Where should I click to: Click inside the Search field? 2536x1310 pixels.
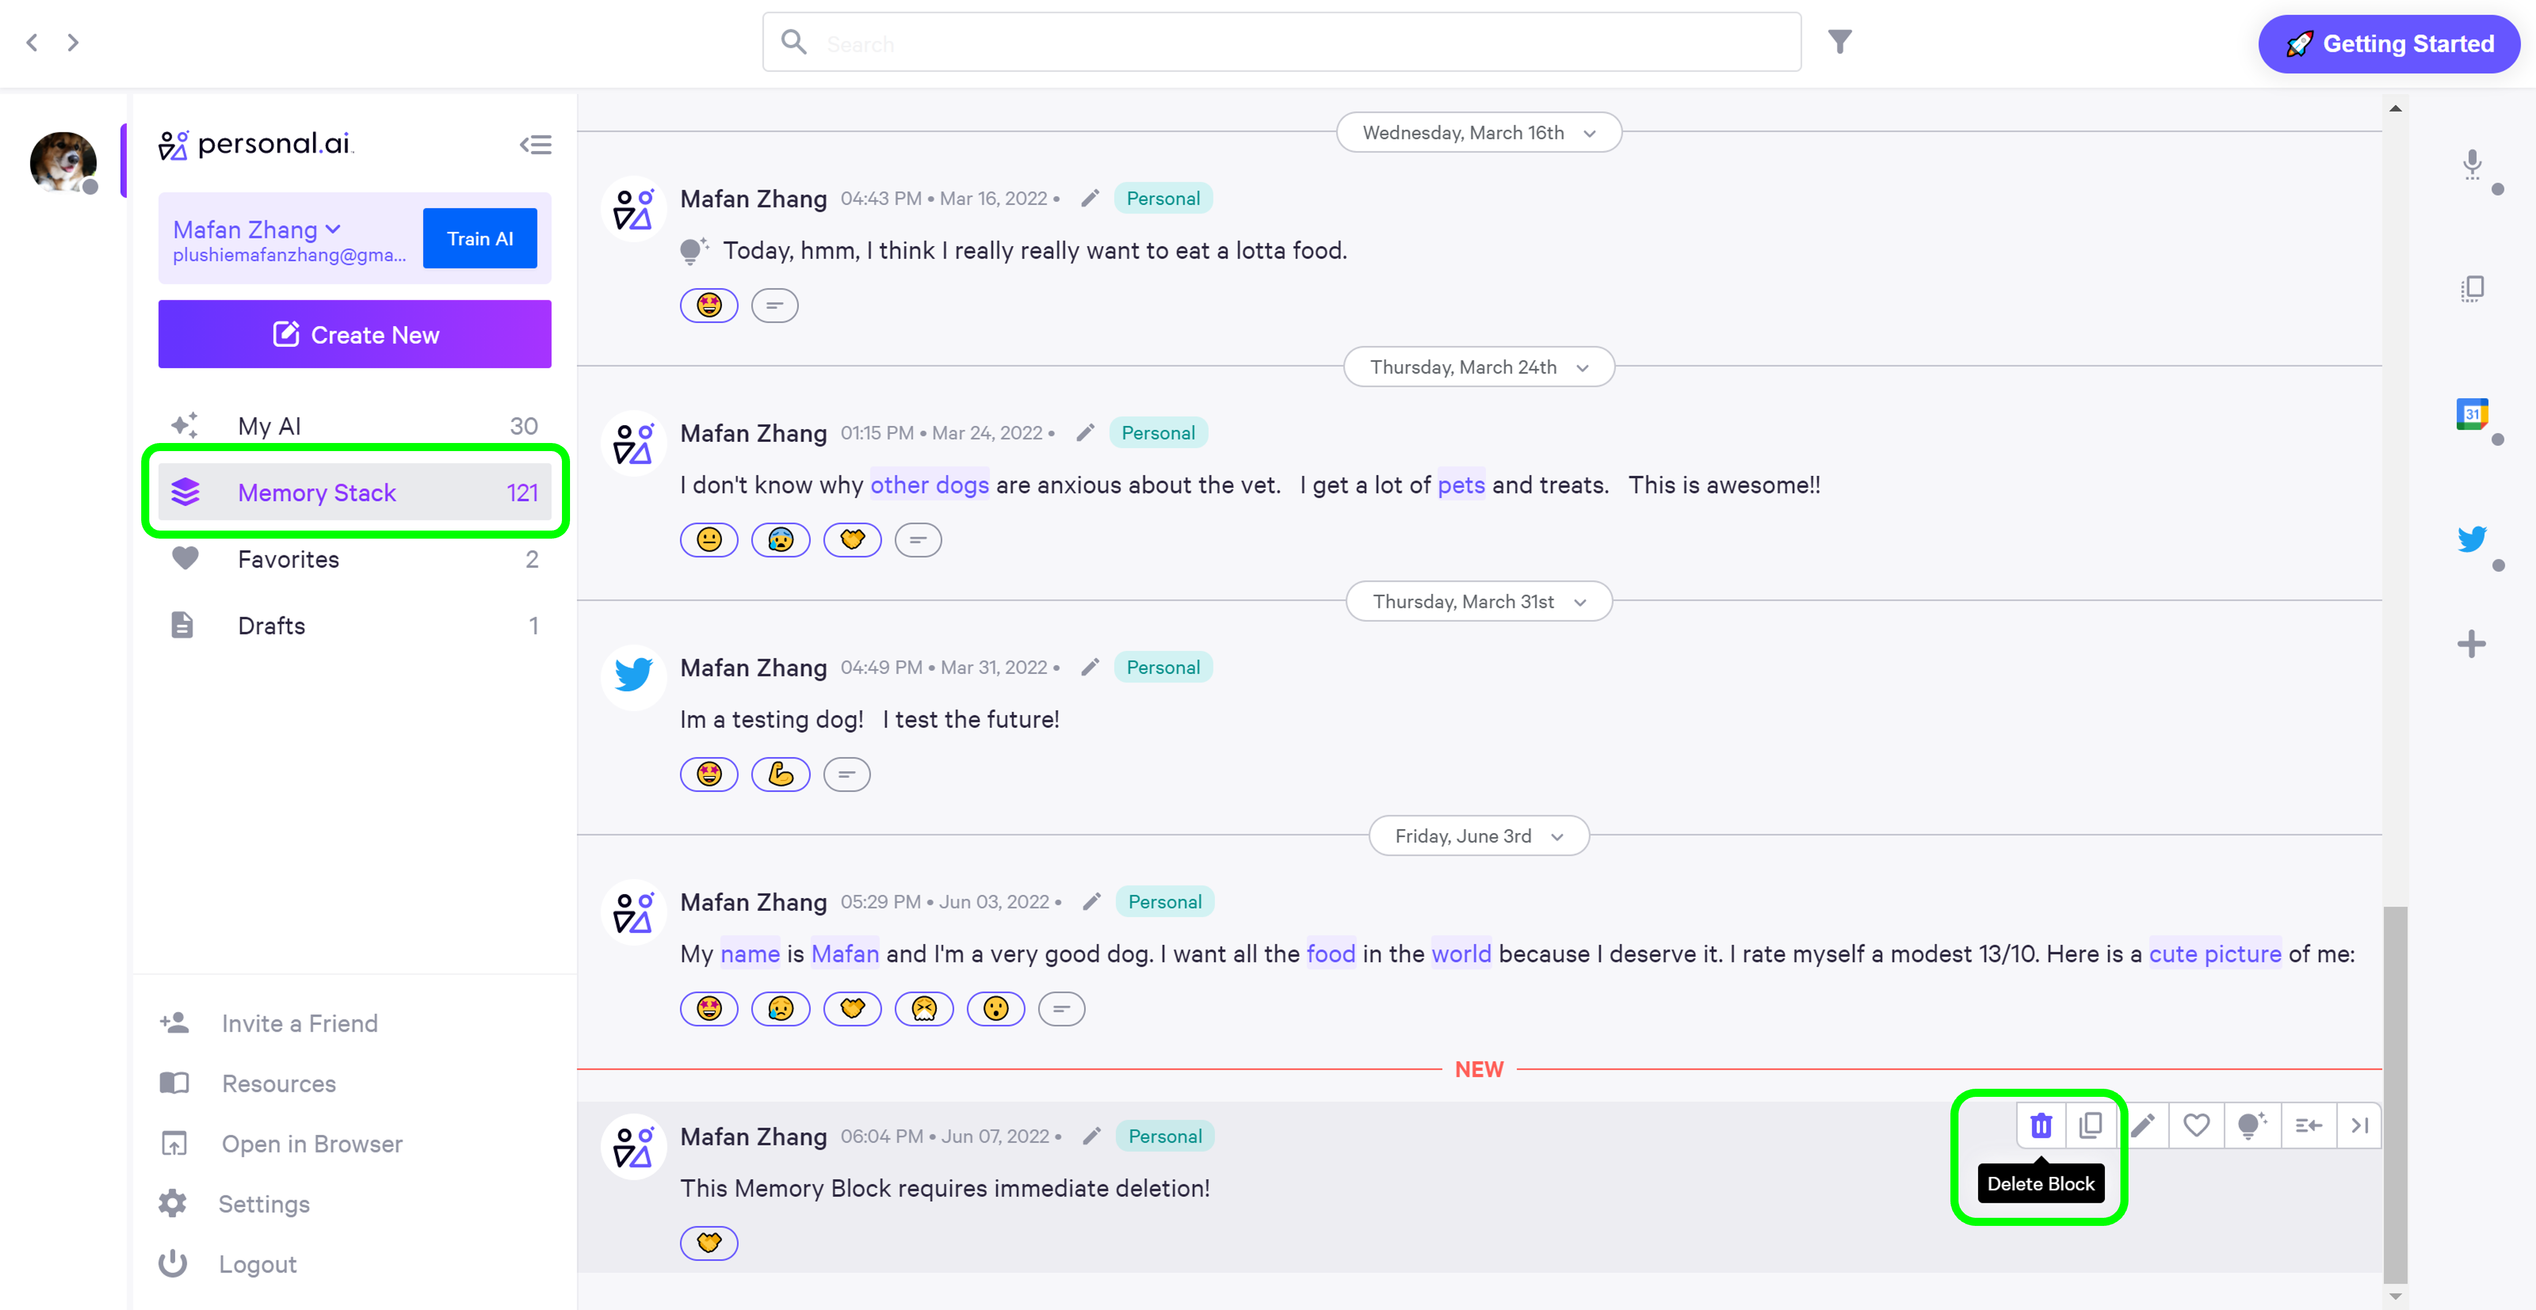(1280, 43)
